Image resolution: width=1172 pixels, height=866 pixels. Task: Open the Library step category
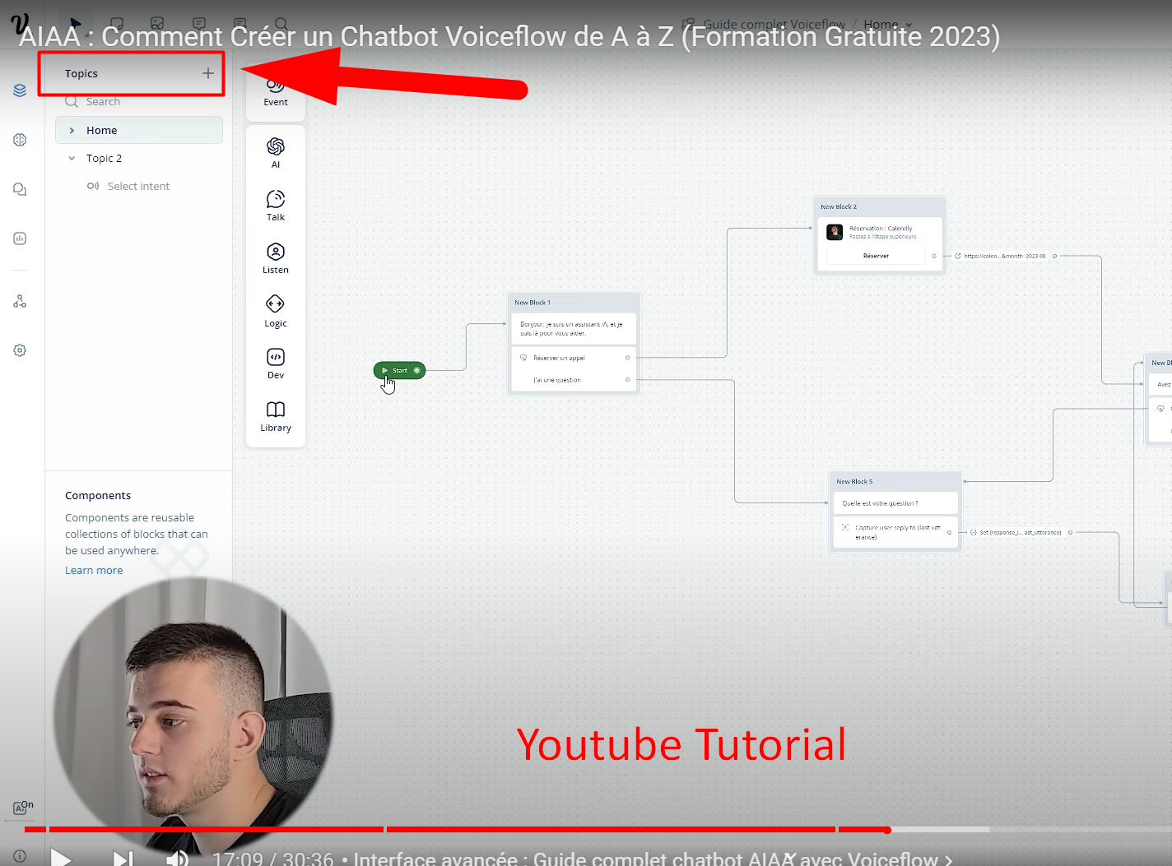(276, 416)
